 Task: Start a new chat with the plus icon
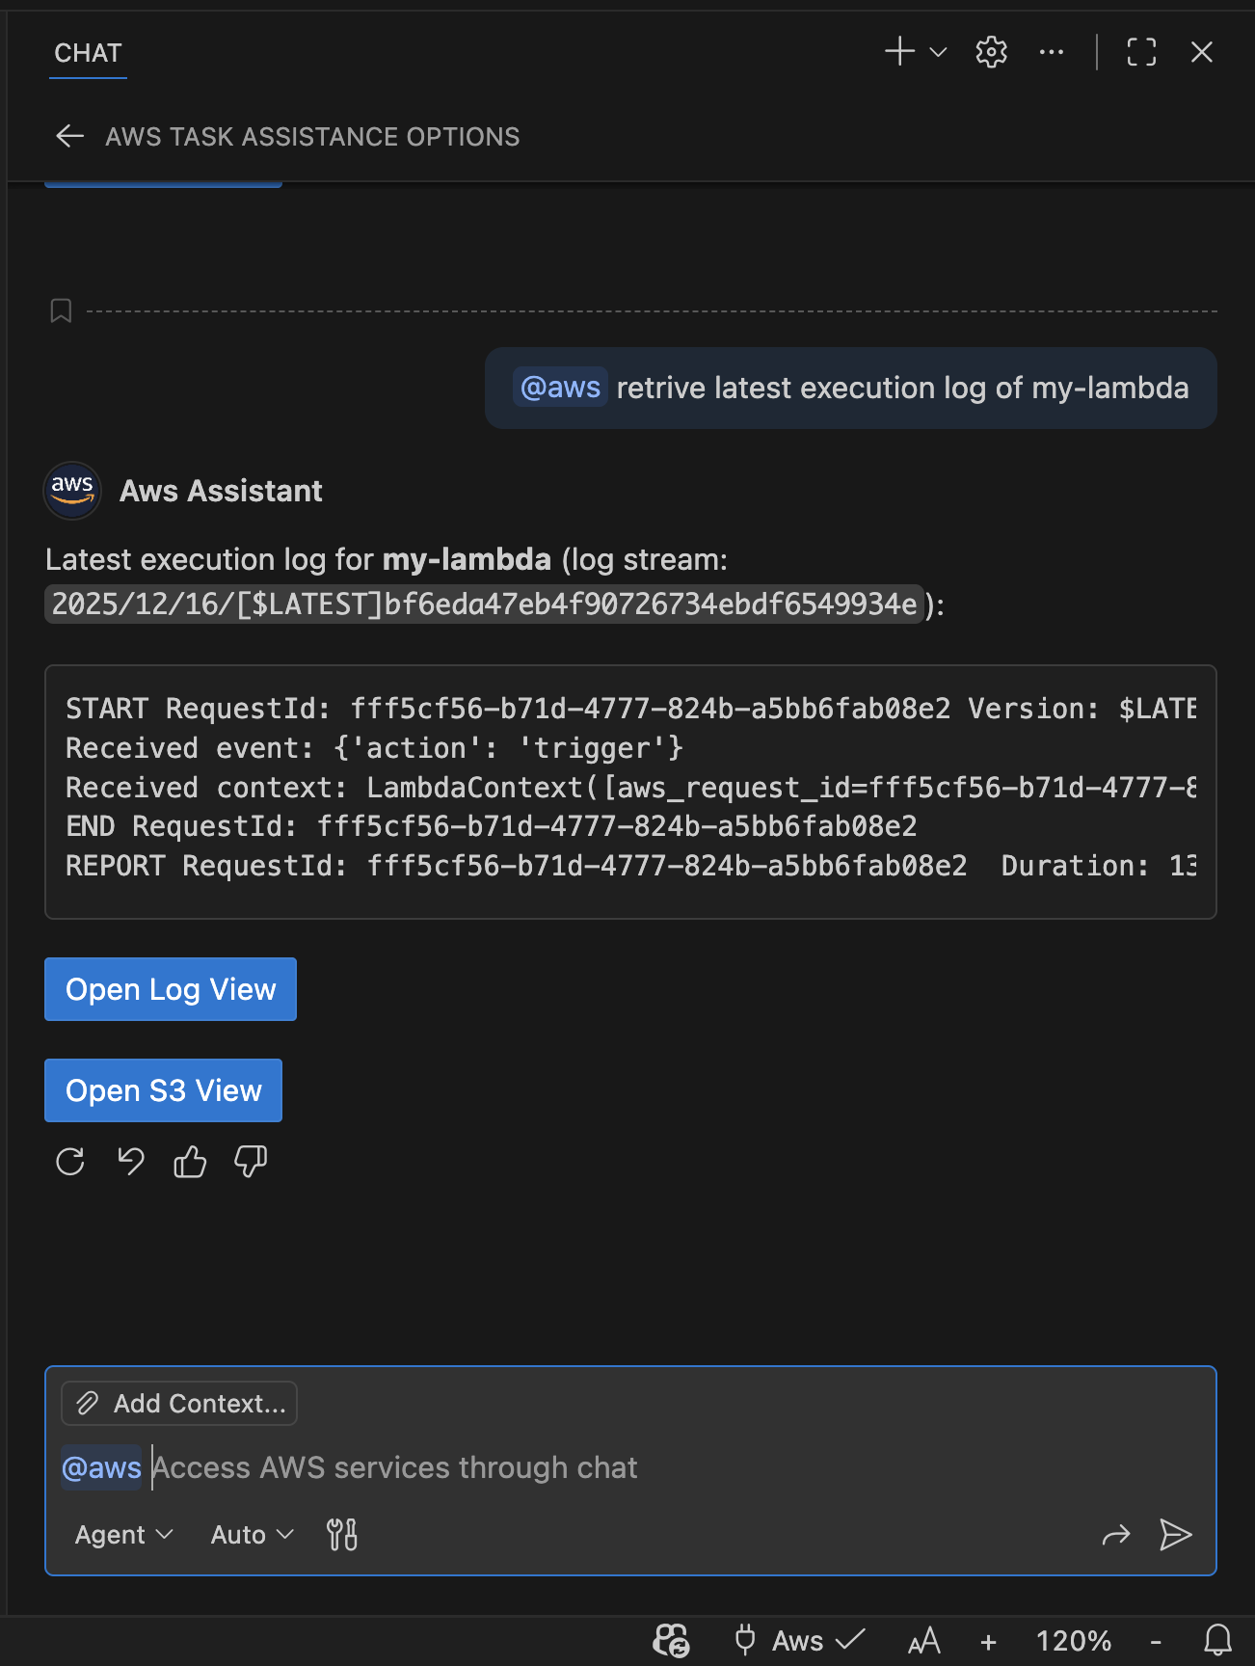click(898, 52)
